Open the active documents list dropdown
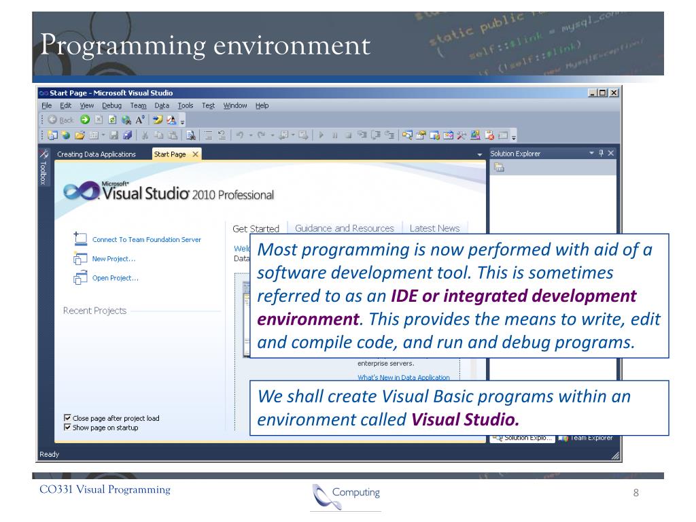The width and height of the screenshot is (696, 522). pos(479,154)
